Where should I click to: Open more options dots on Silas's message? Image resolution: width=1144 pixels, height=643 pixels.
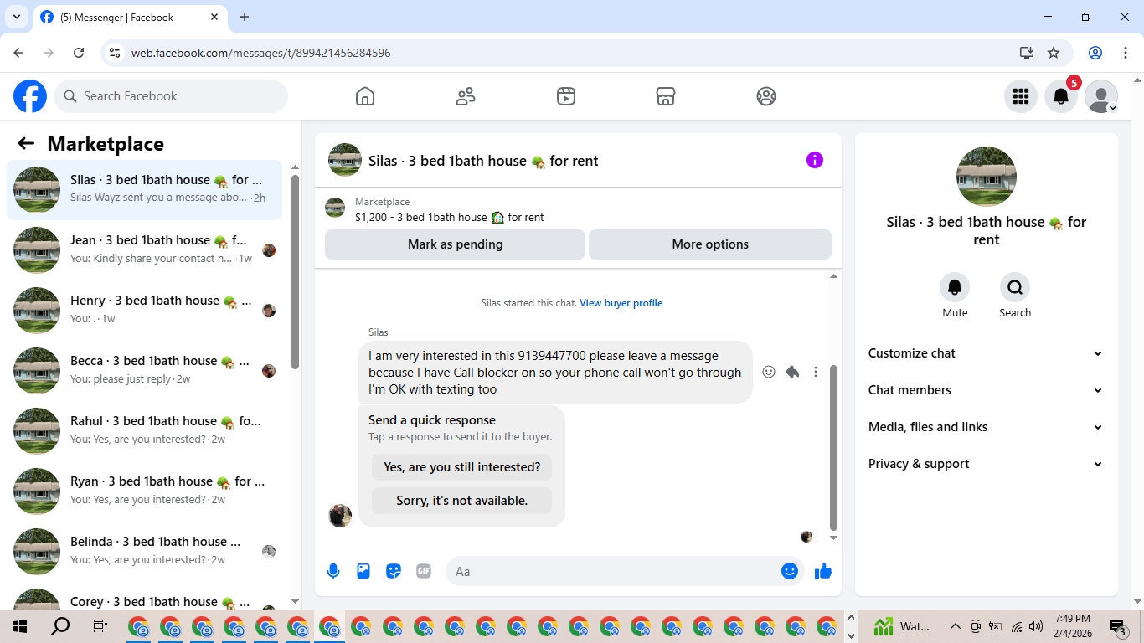pos(816,372)
